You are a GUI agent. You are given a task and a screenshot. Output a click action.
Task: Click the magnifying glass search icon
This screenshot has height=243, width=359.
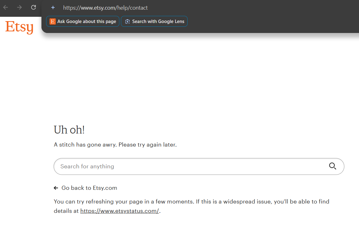pos(333,166)
